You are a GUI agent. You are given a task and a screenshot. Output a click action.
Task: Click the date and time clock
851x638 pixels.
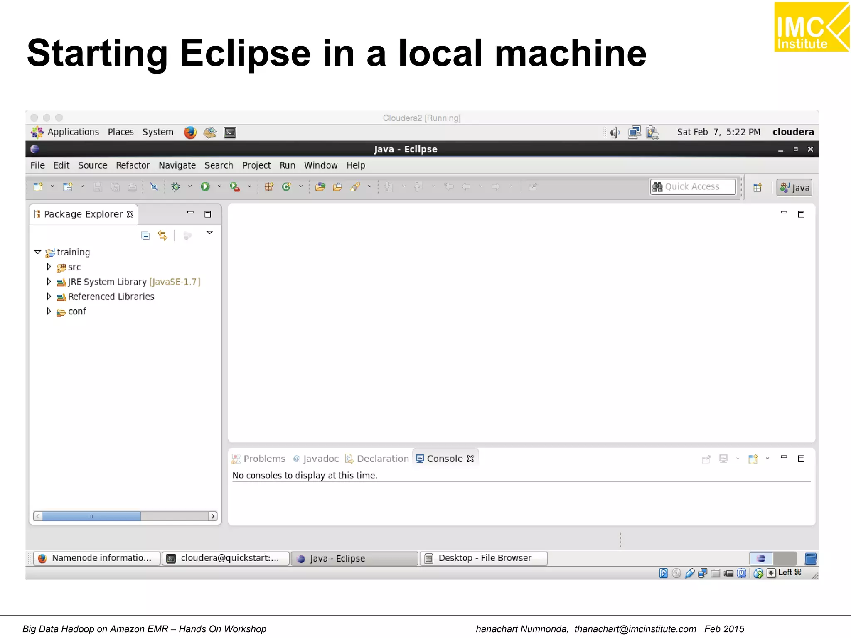[x=719, y=132]
